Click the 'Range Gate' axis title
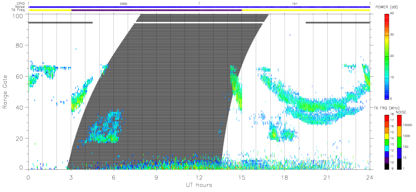416x192 pixels. (5, 92)
